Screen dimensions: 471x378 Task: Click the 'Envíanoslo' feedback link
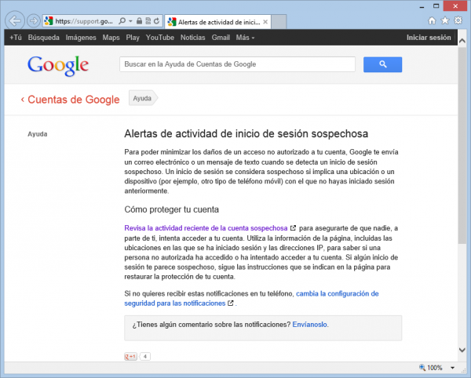pos(309,325)
